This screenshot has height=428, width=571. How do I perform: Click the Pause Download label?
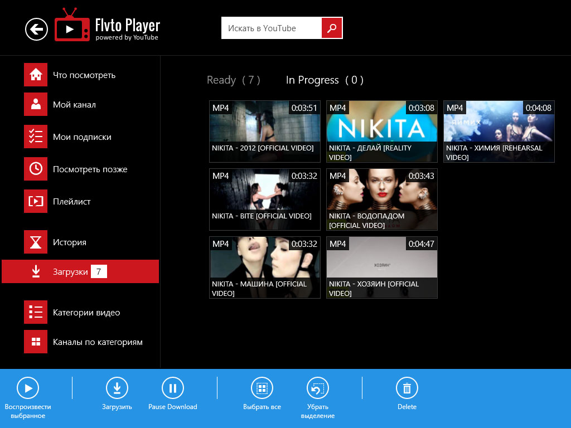point(173,407)
